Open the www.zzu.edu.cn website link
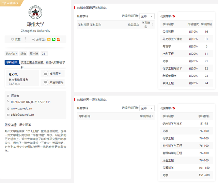Viewport: 218px width, 183px height. (x=21, y=108)
